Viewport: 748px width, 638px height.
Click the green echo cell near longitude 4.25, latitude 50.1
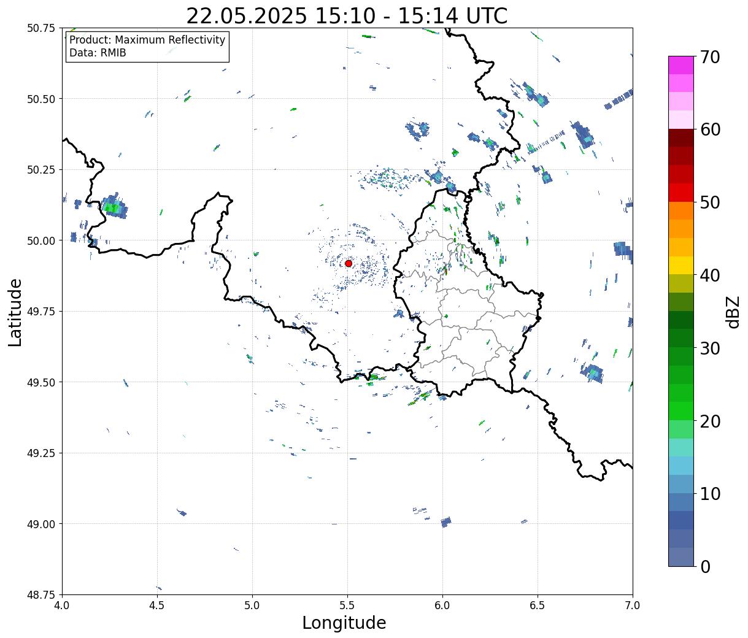[114, 207]
